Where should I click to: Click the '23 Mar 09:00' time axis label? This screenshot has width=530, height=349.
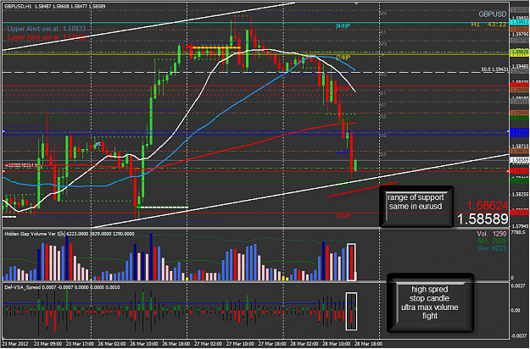point(48,344)
